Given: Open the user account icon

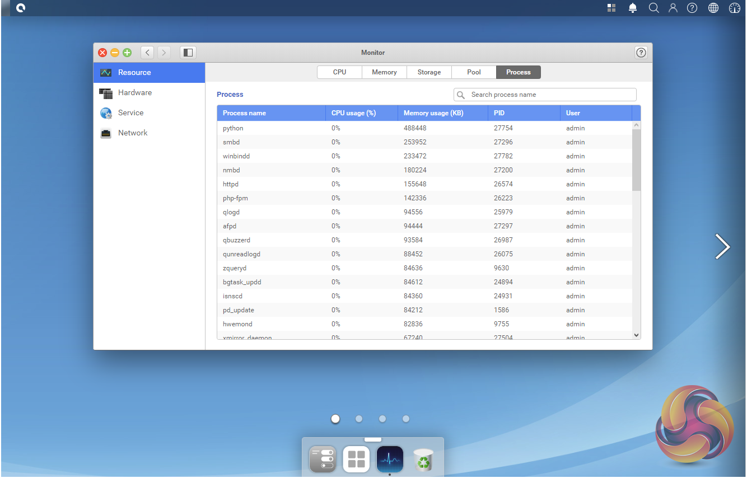Looking at the screenshot, I should point(673,8).
